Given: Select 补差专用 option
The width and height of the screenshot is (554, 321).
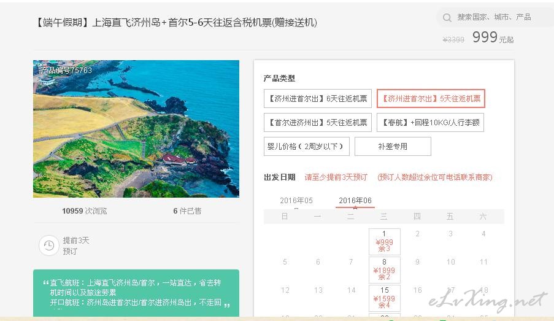Looking at the screenshot, I should [393, 146].
